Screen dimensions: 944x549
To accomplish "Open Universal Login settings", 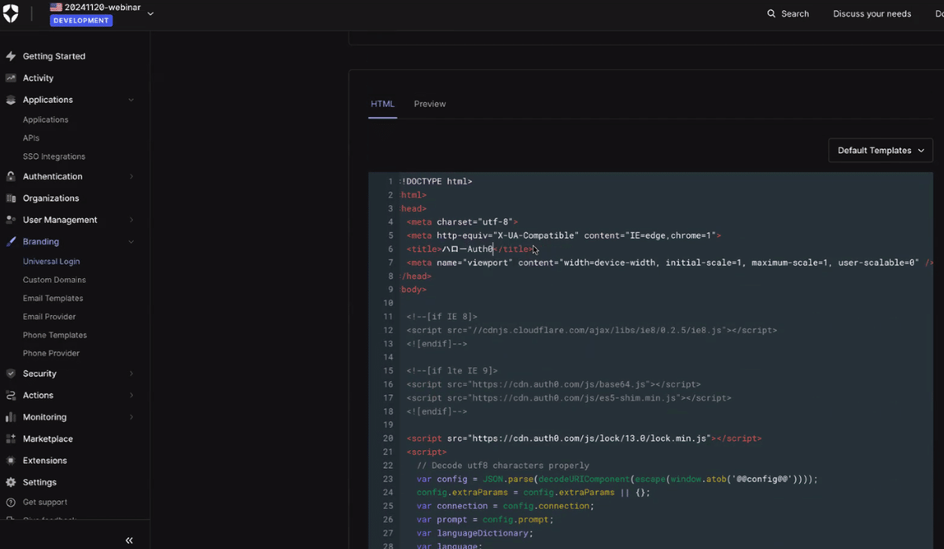I will coord(51,262).
